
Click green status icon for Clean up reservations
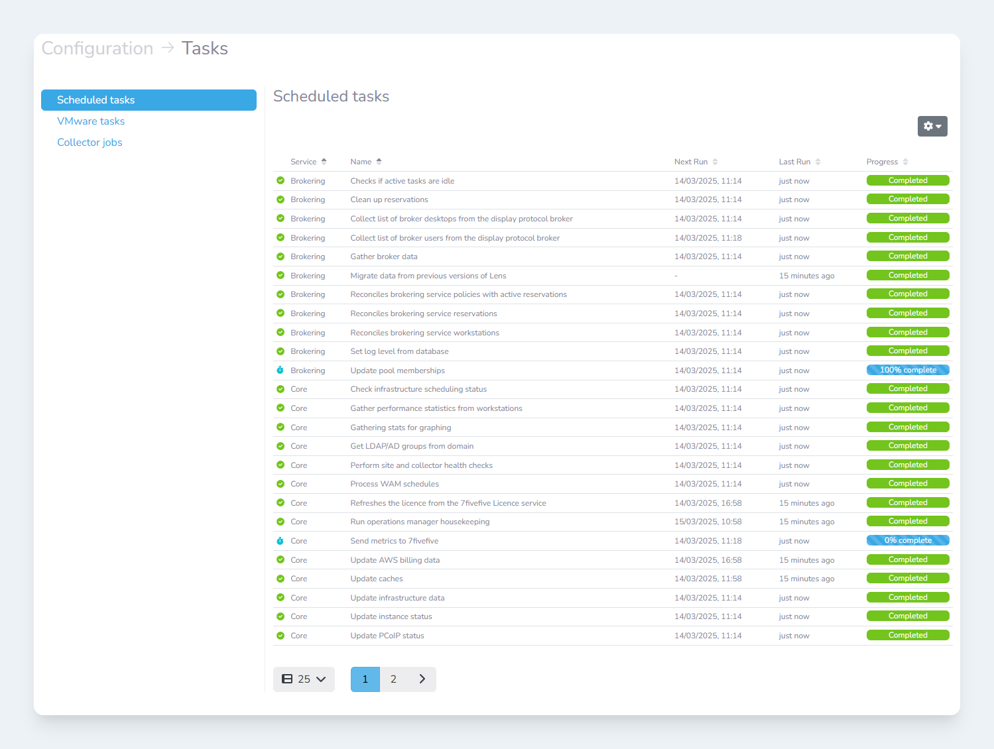(280, 200)
